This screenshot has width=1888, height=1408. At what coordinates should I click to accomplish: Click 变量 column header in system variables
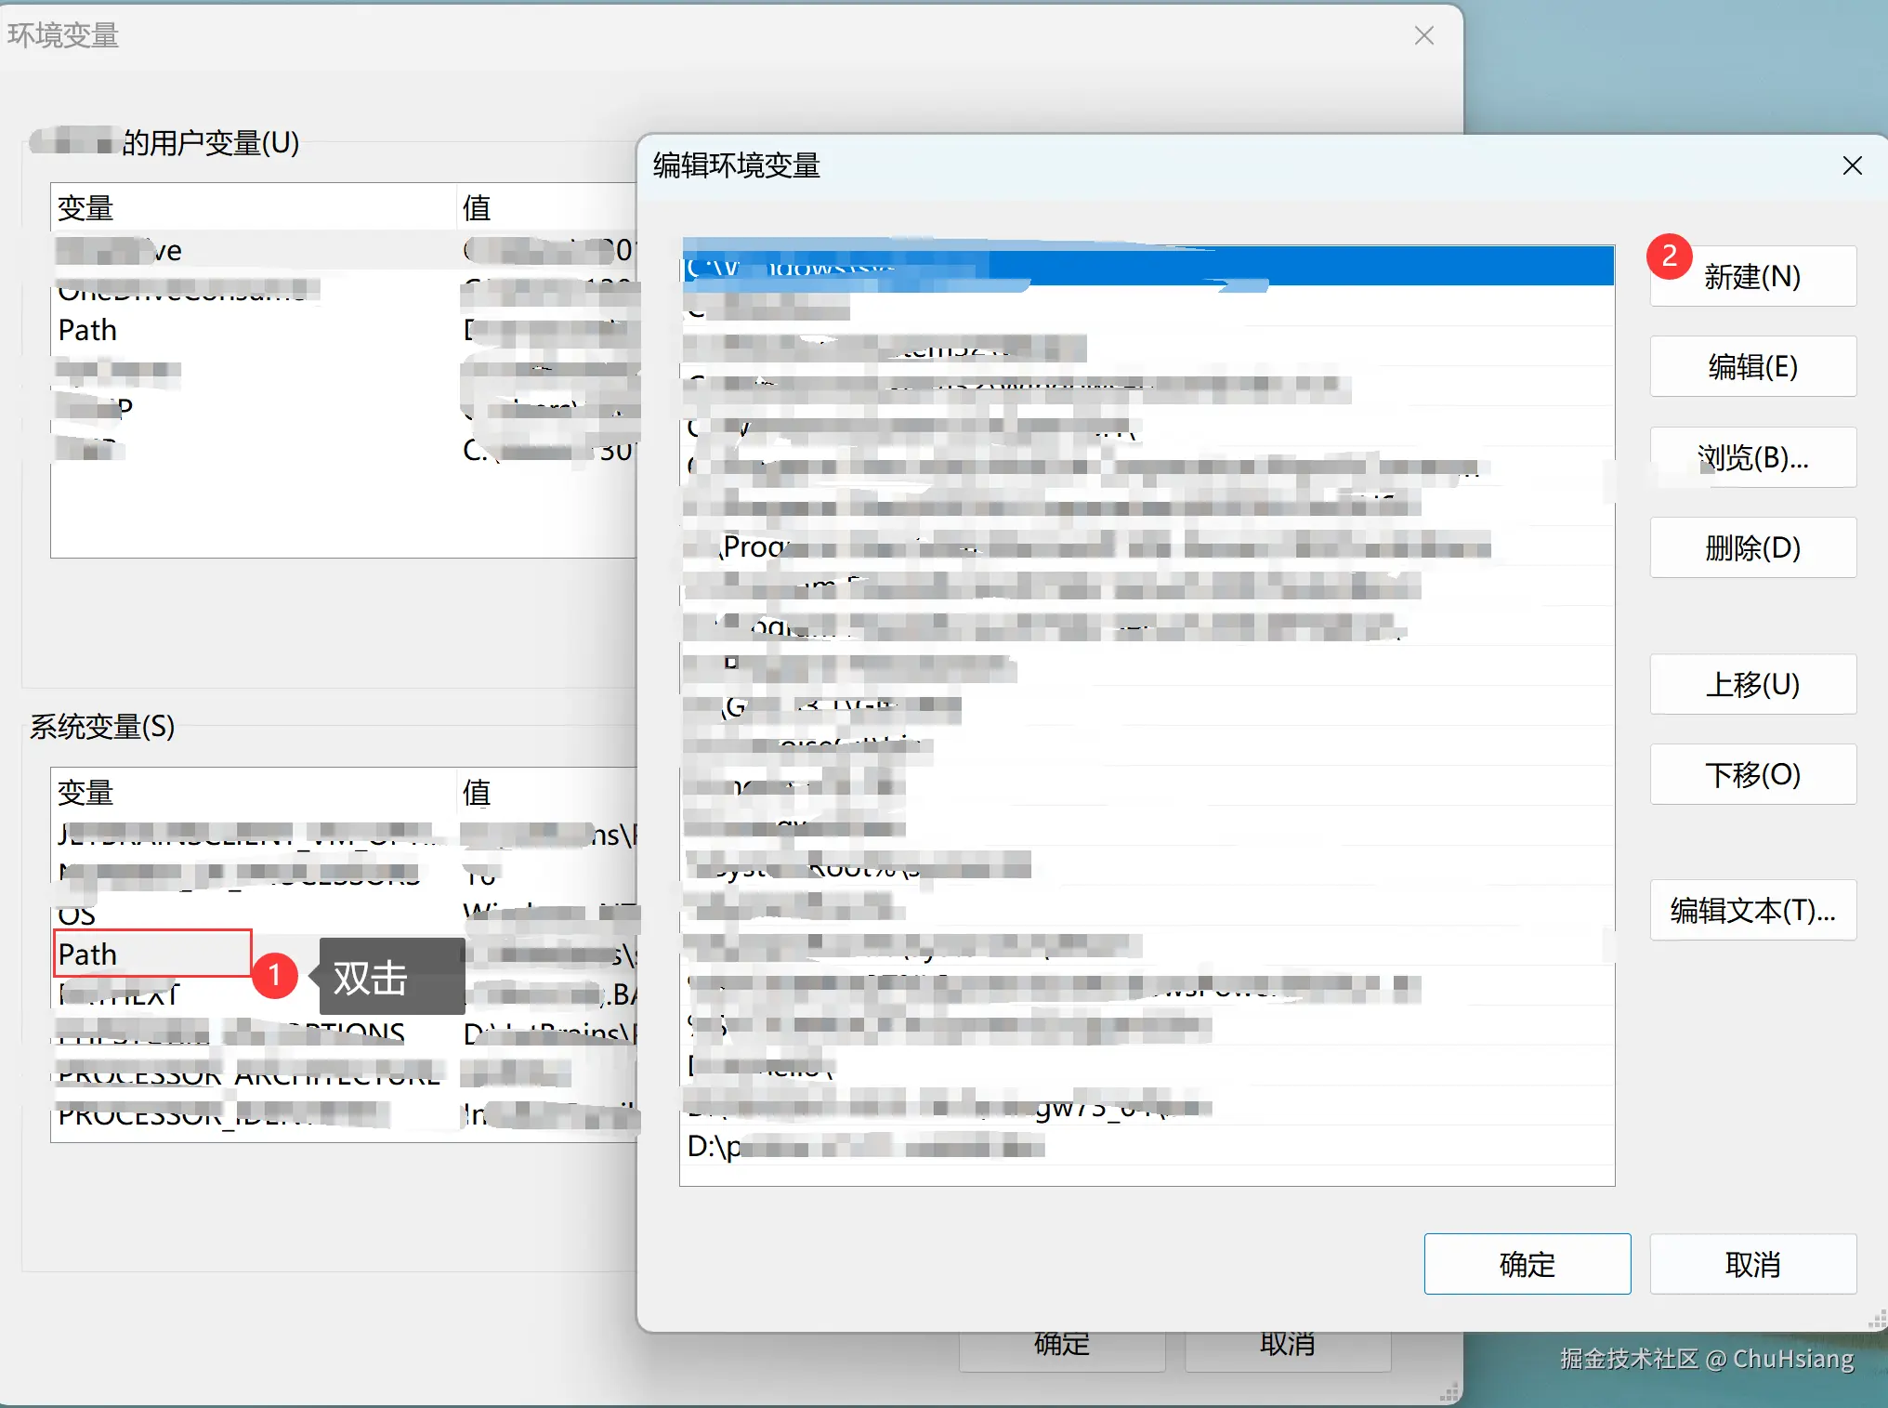[x=85, y=793]
